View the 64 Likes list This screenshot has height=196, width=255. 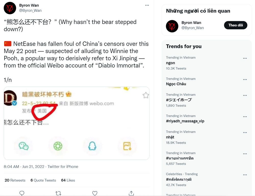coord(68,180)
